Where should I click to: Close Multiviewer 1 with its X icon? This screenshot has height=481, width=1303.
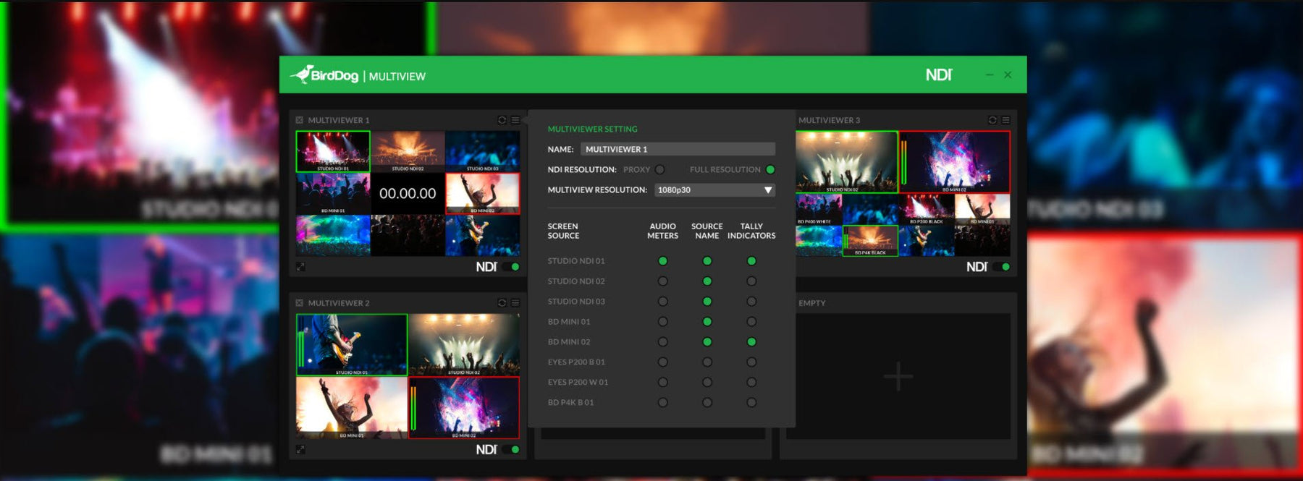(300, 120)
